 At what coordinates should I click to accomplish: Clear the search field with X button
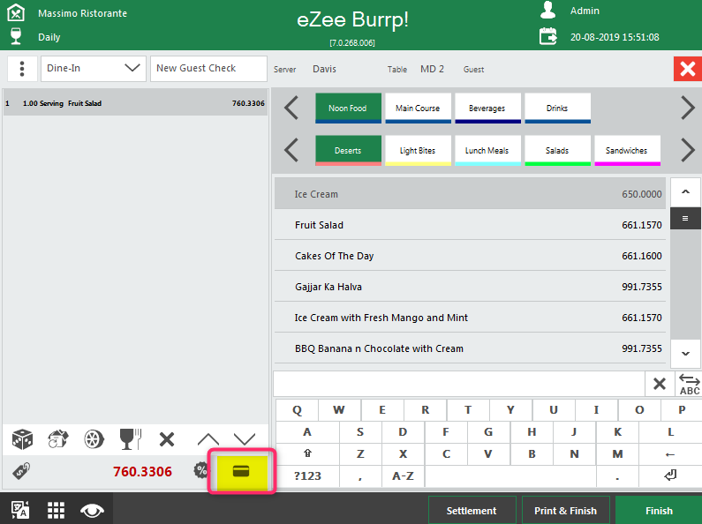[x=660, y=384]
